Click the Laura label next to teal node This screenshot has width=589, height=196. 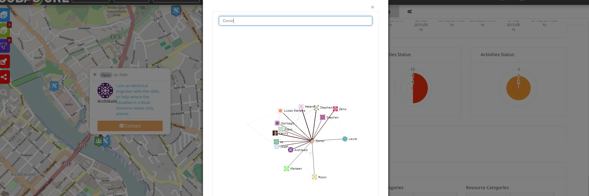353,139
